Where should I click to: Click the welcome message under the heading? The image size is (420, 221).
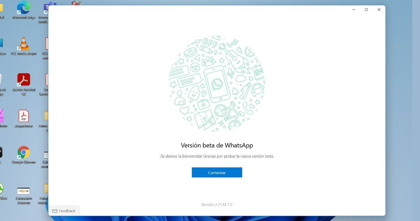coord(217,156)
